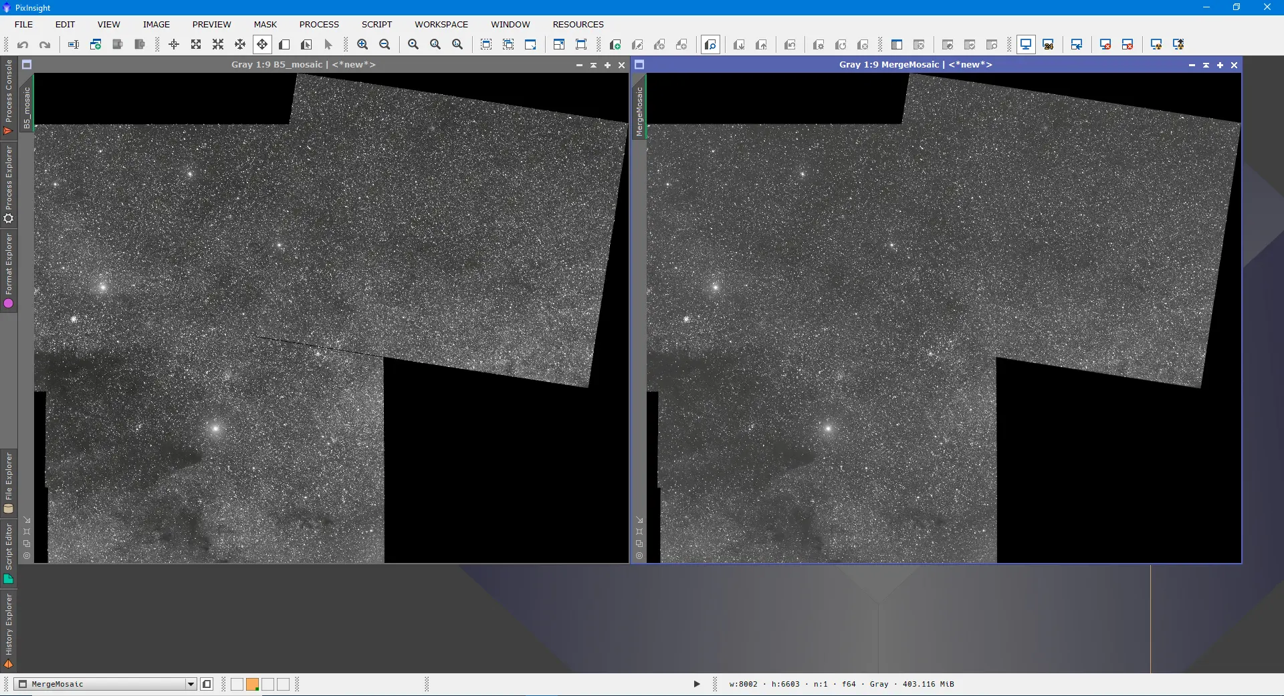Click the '403.116 MiB' status bar readout

[928, 684]
